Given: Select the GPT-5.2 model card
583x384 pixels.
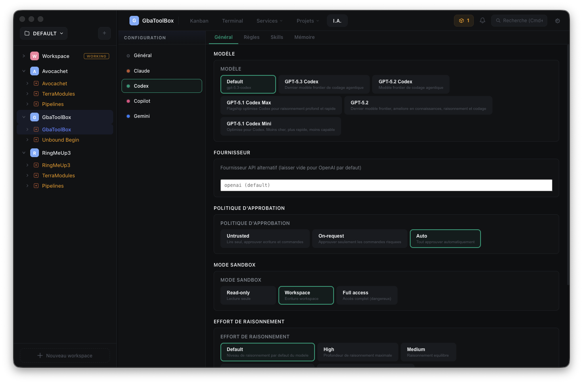Looking at the screenshot, I should point(418,105).
